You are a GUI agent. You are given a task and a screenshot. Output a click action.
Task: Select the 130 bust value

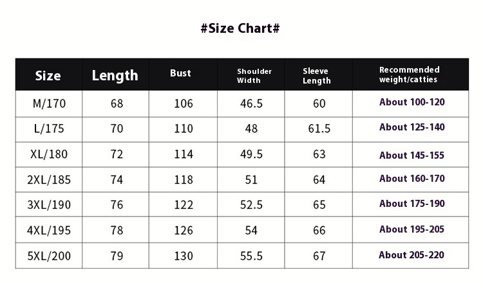click(184, 256)
